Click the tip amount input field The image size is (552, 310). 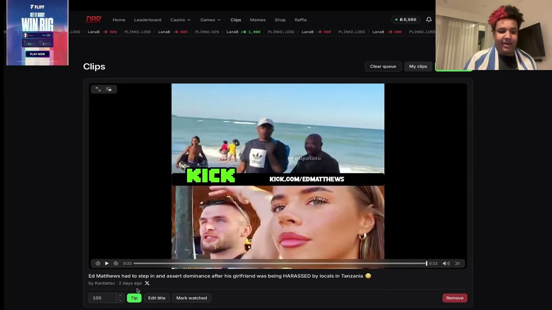103,298
